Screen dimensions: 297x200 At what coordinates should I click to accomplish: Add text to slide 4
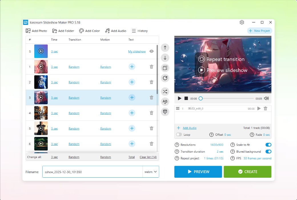[x=132, y=113]
